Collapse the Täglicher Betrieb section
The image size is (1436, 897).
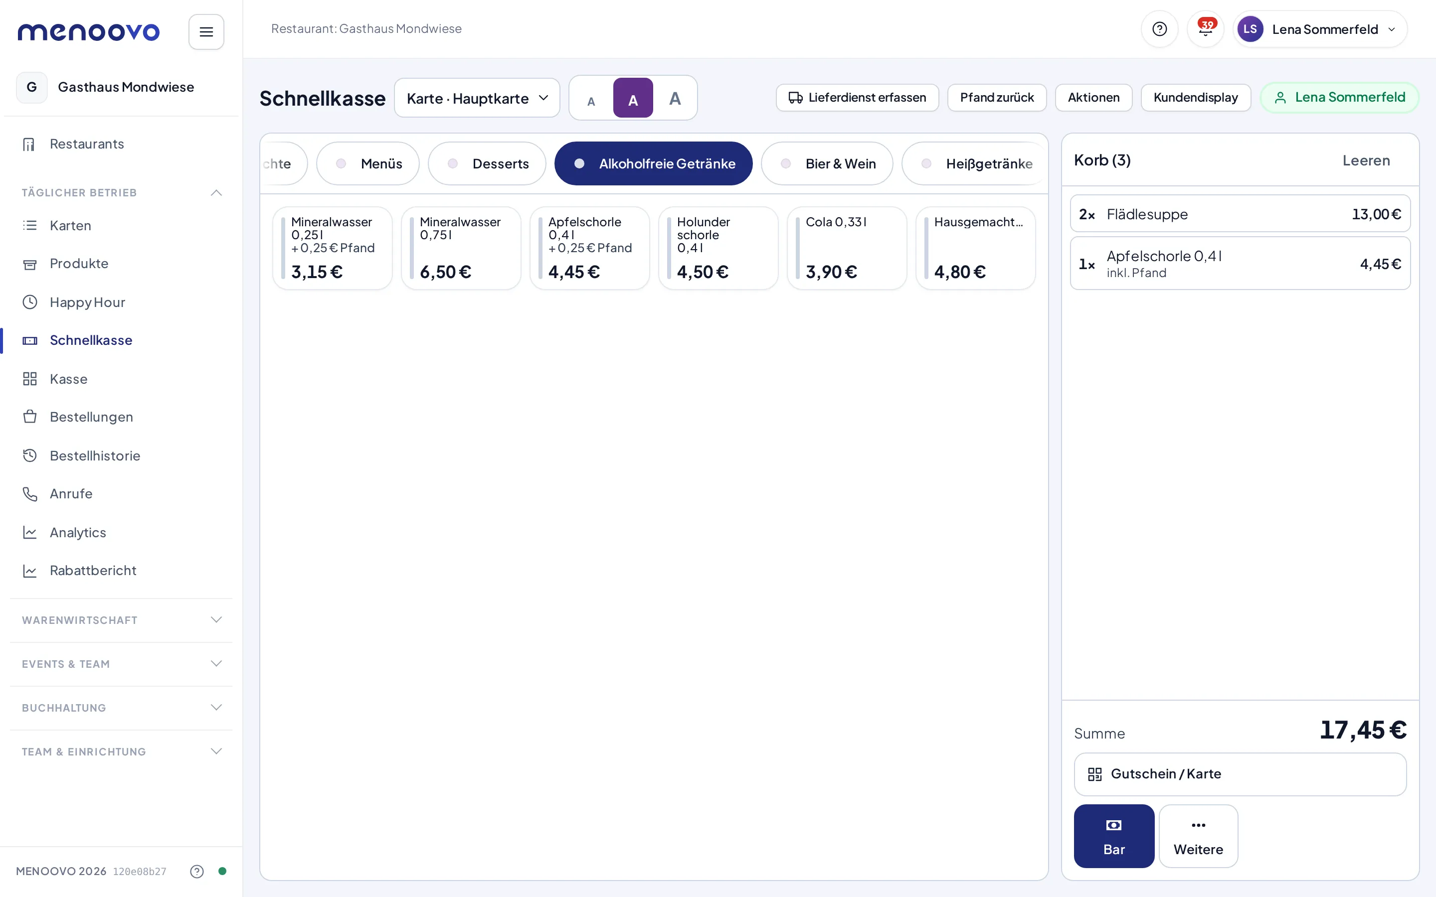click(x=216, y=192)
